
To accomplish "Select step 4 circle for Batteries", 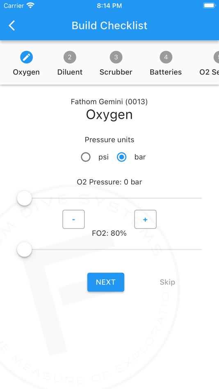I will click(166, 57).
